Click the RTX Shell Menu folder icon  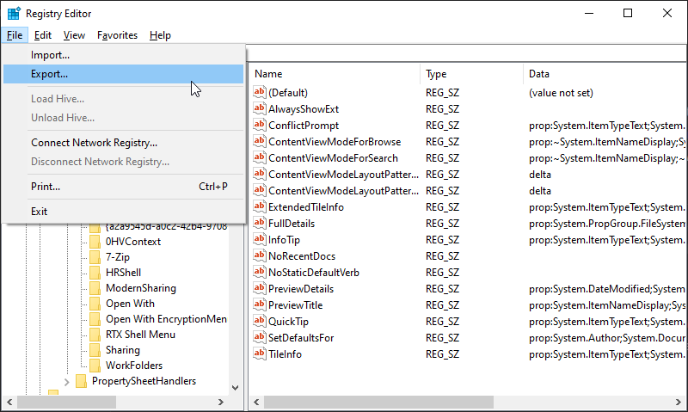[95, 335]
